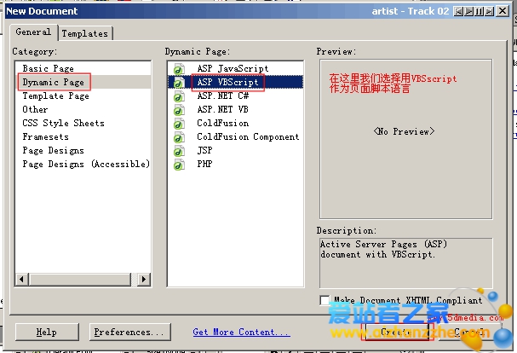
Task: Click the ASP VBScript file icon
Action: coord(179,83)
